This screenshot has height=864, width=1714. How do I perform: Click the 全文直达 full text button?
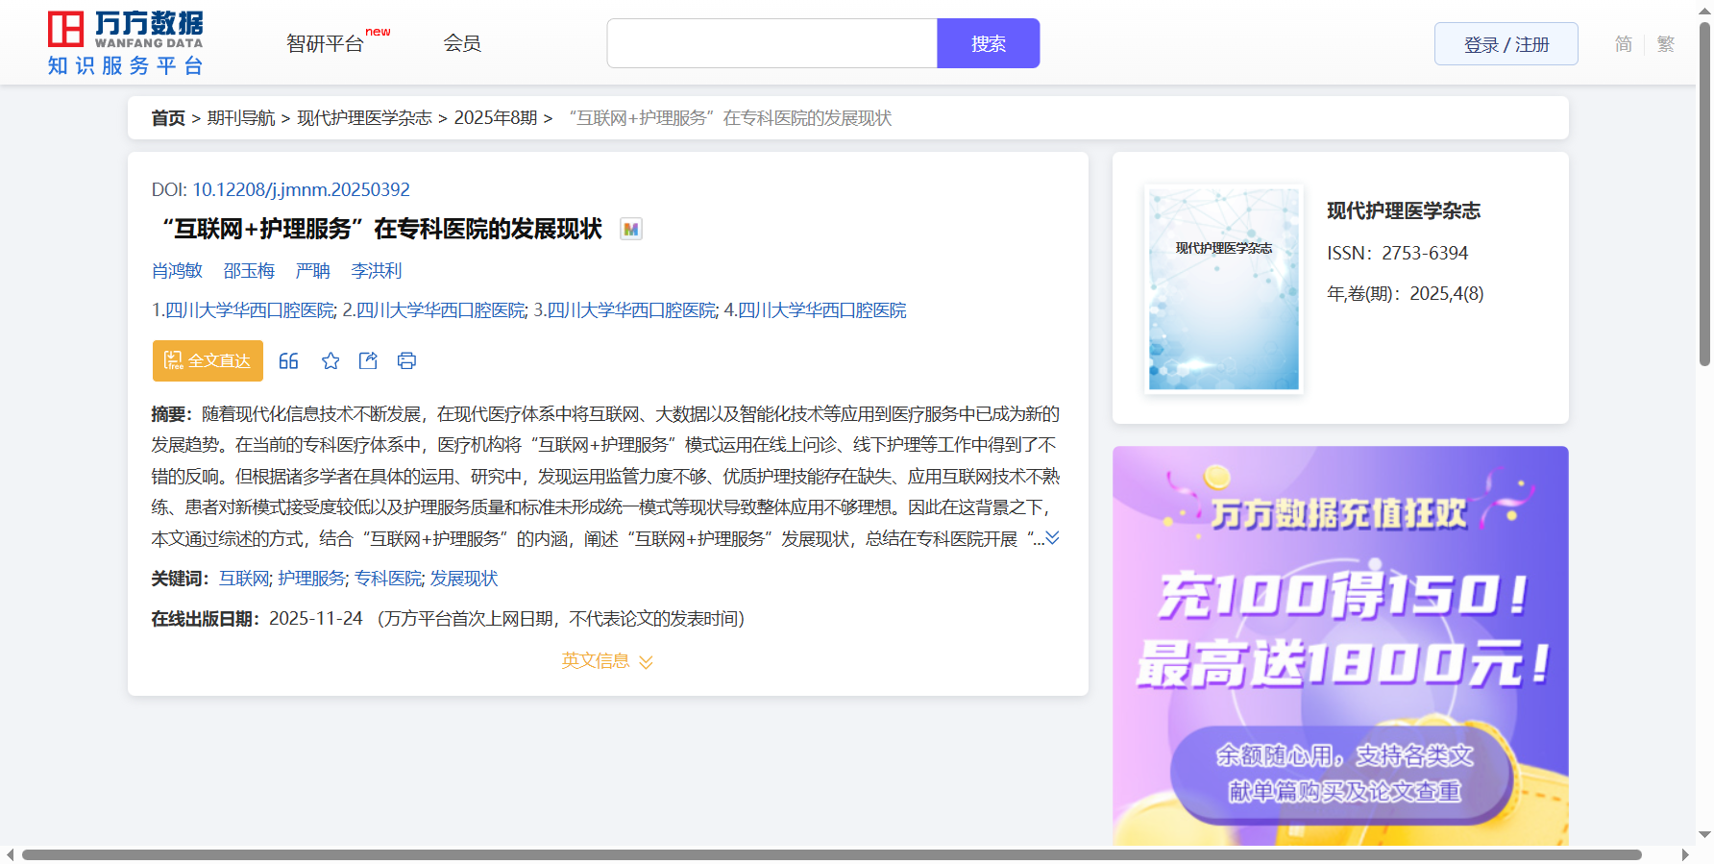coord(208,361)
